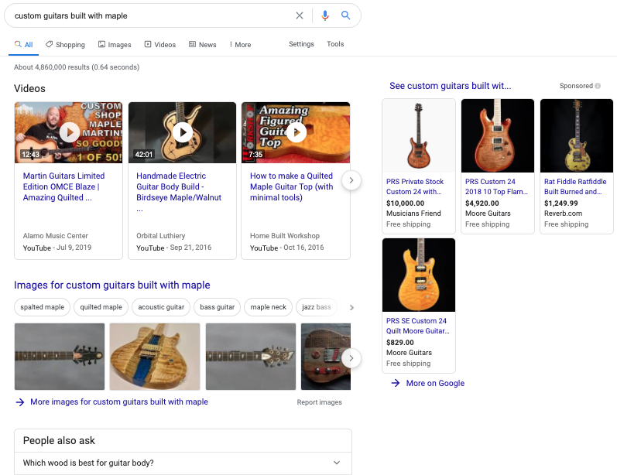Image resolution: width=617 pixels, height=475 pixels.
Task: Open the Martin Guitars Limited Edition video link
Action: coord(63,186)
